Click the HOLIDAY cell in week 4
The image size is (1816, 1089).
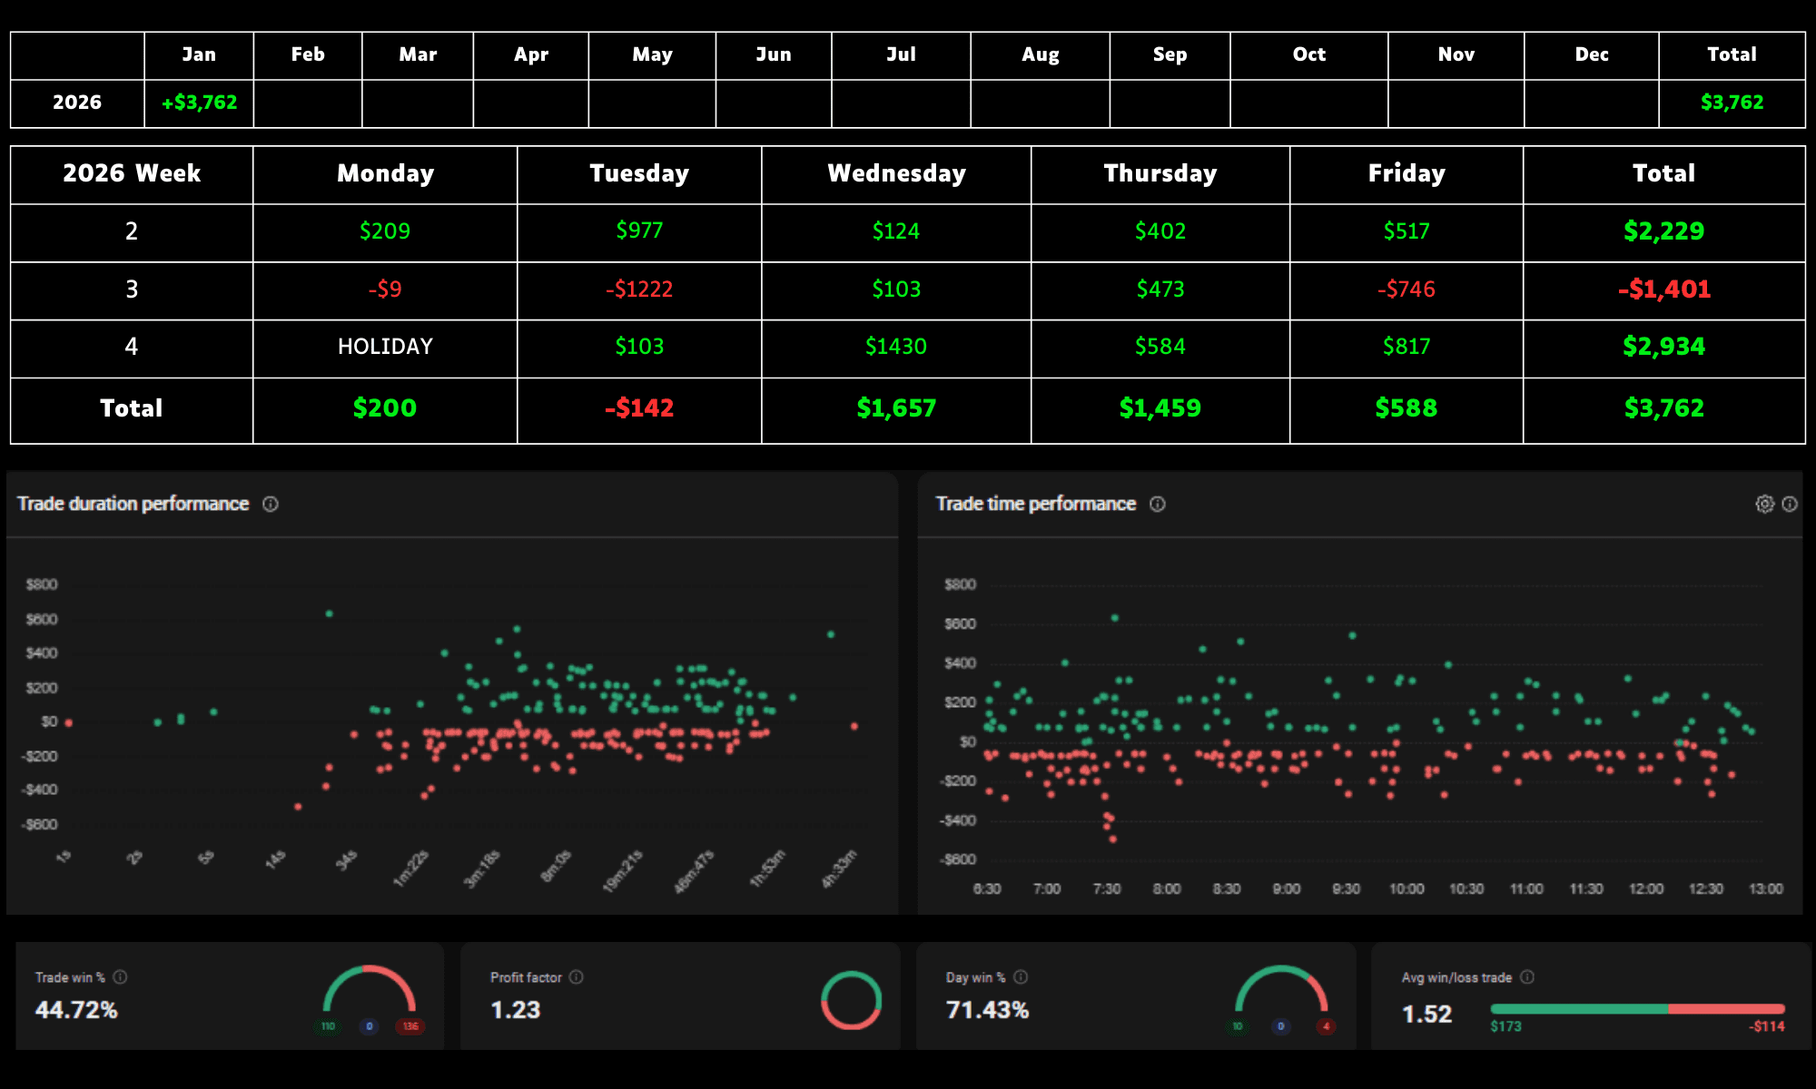point(385,347)
